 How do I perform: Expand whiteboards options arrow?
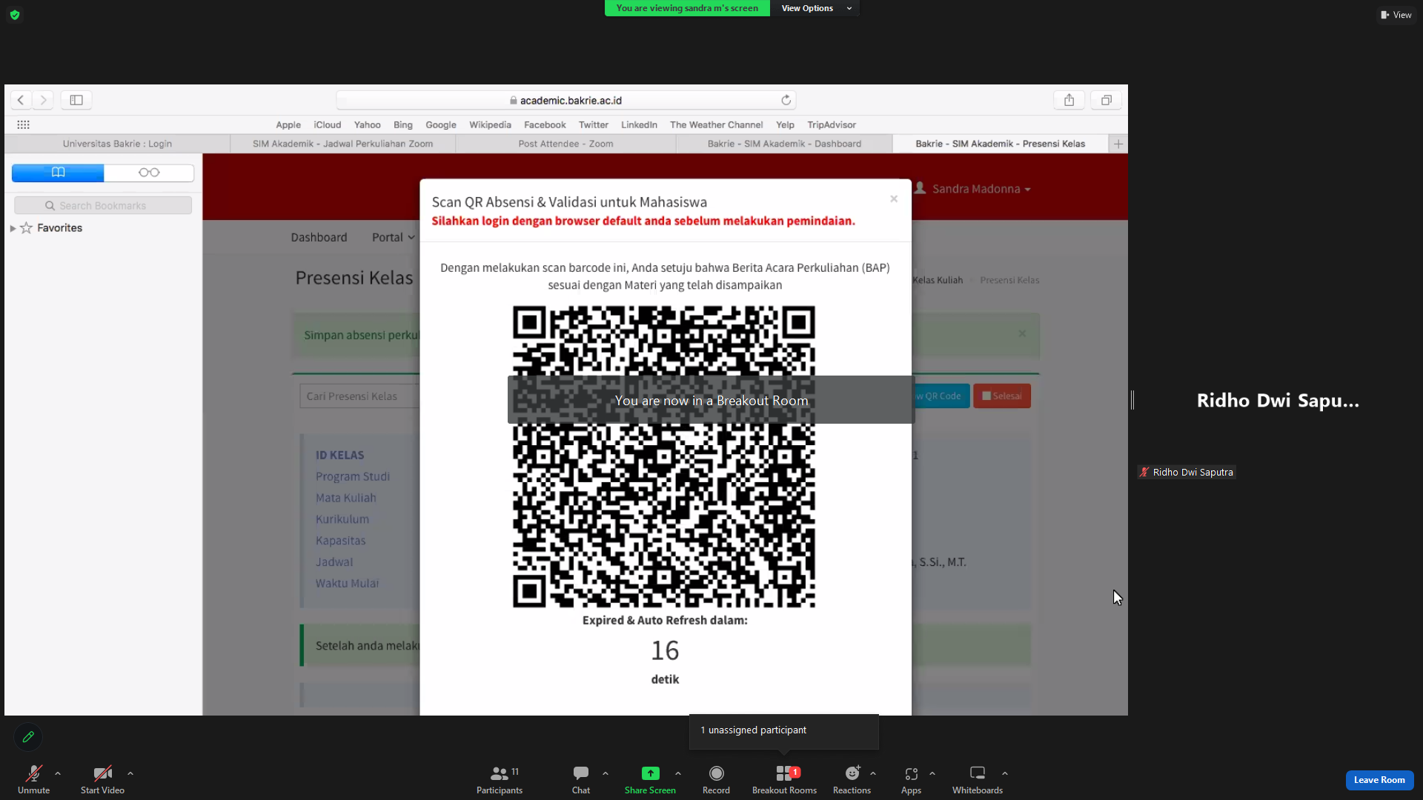pos(1005,773)
